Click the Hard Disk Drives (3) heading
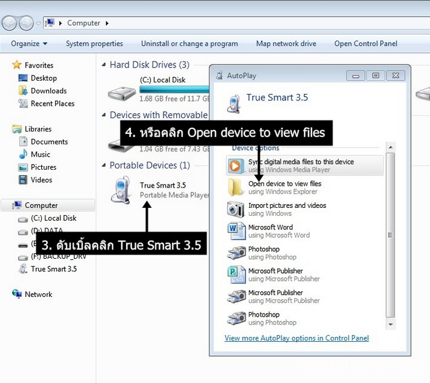This screenshot has height=383, width=430. pos(149,65)
